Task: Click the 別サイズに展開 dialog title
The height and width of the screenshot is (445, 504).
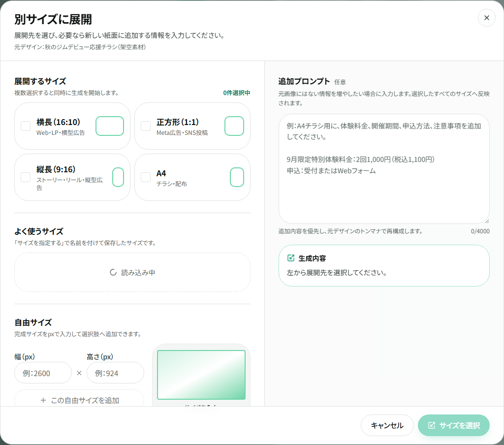Action: (x=53, y=19)
